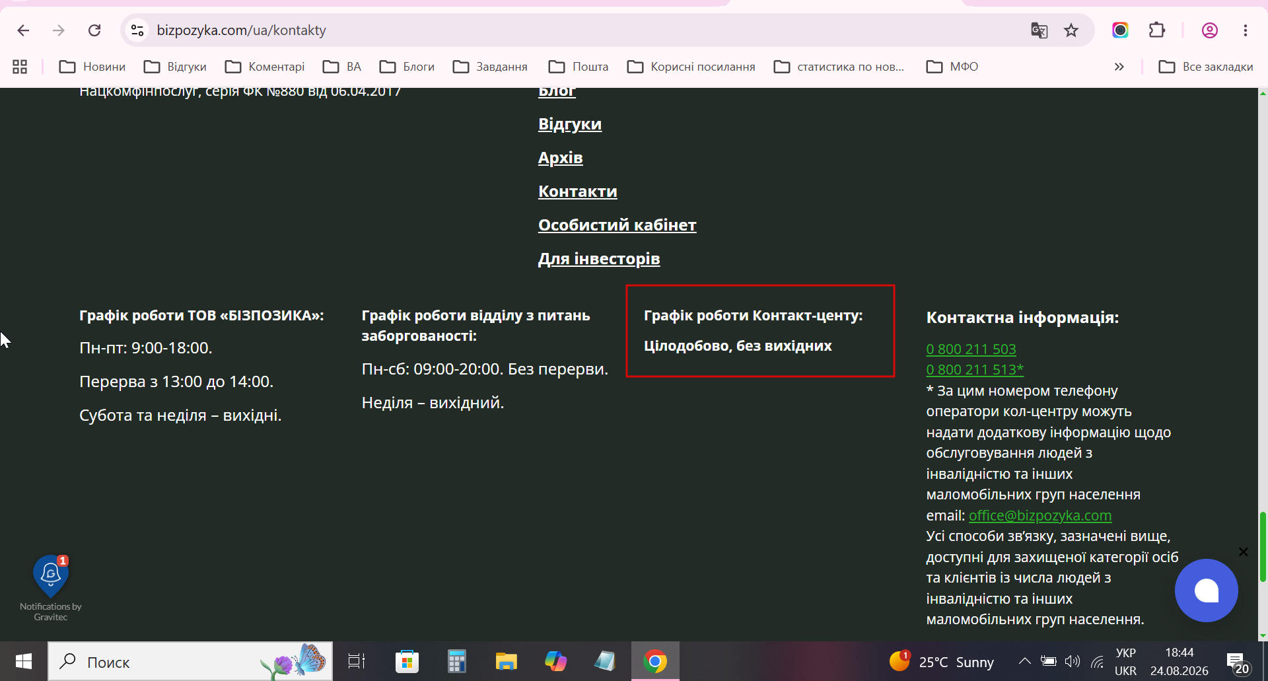Open the Windows Start menu
This screenshot has height=681, width=1268.
pos(24,661)
